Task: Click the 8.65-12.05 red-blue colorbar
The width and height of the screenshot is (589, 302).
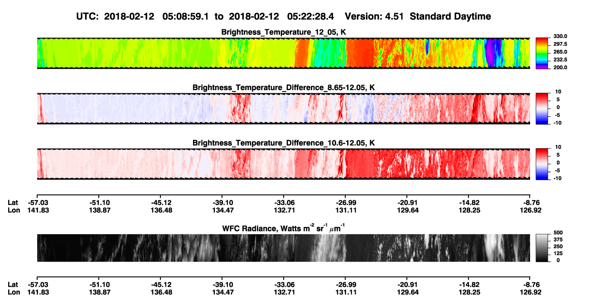Action: point(543,109)
